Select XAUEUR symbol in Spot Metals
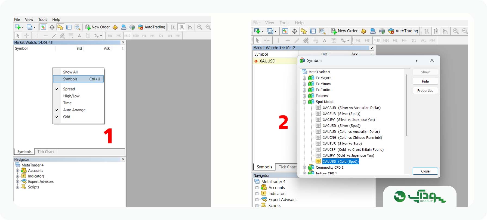The height and width of the screenshot is (220, 487). [x=342, y=144]
